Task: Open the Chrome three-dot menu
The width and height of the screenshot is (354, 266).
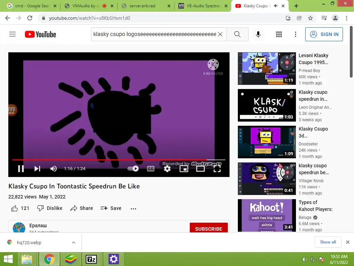Action: pos(346,18)
